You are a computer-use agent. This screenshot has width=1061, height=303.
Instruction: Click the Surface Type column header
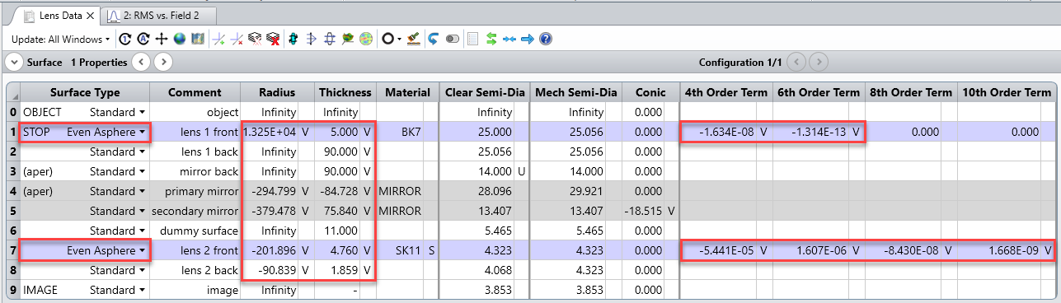pos(85,92)
